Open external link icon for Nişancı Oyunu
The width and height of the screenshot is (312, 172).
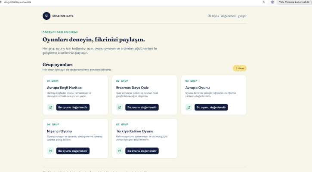pyautogui.click(x=50, y=151)
